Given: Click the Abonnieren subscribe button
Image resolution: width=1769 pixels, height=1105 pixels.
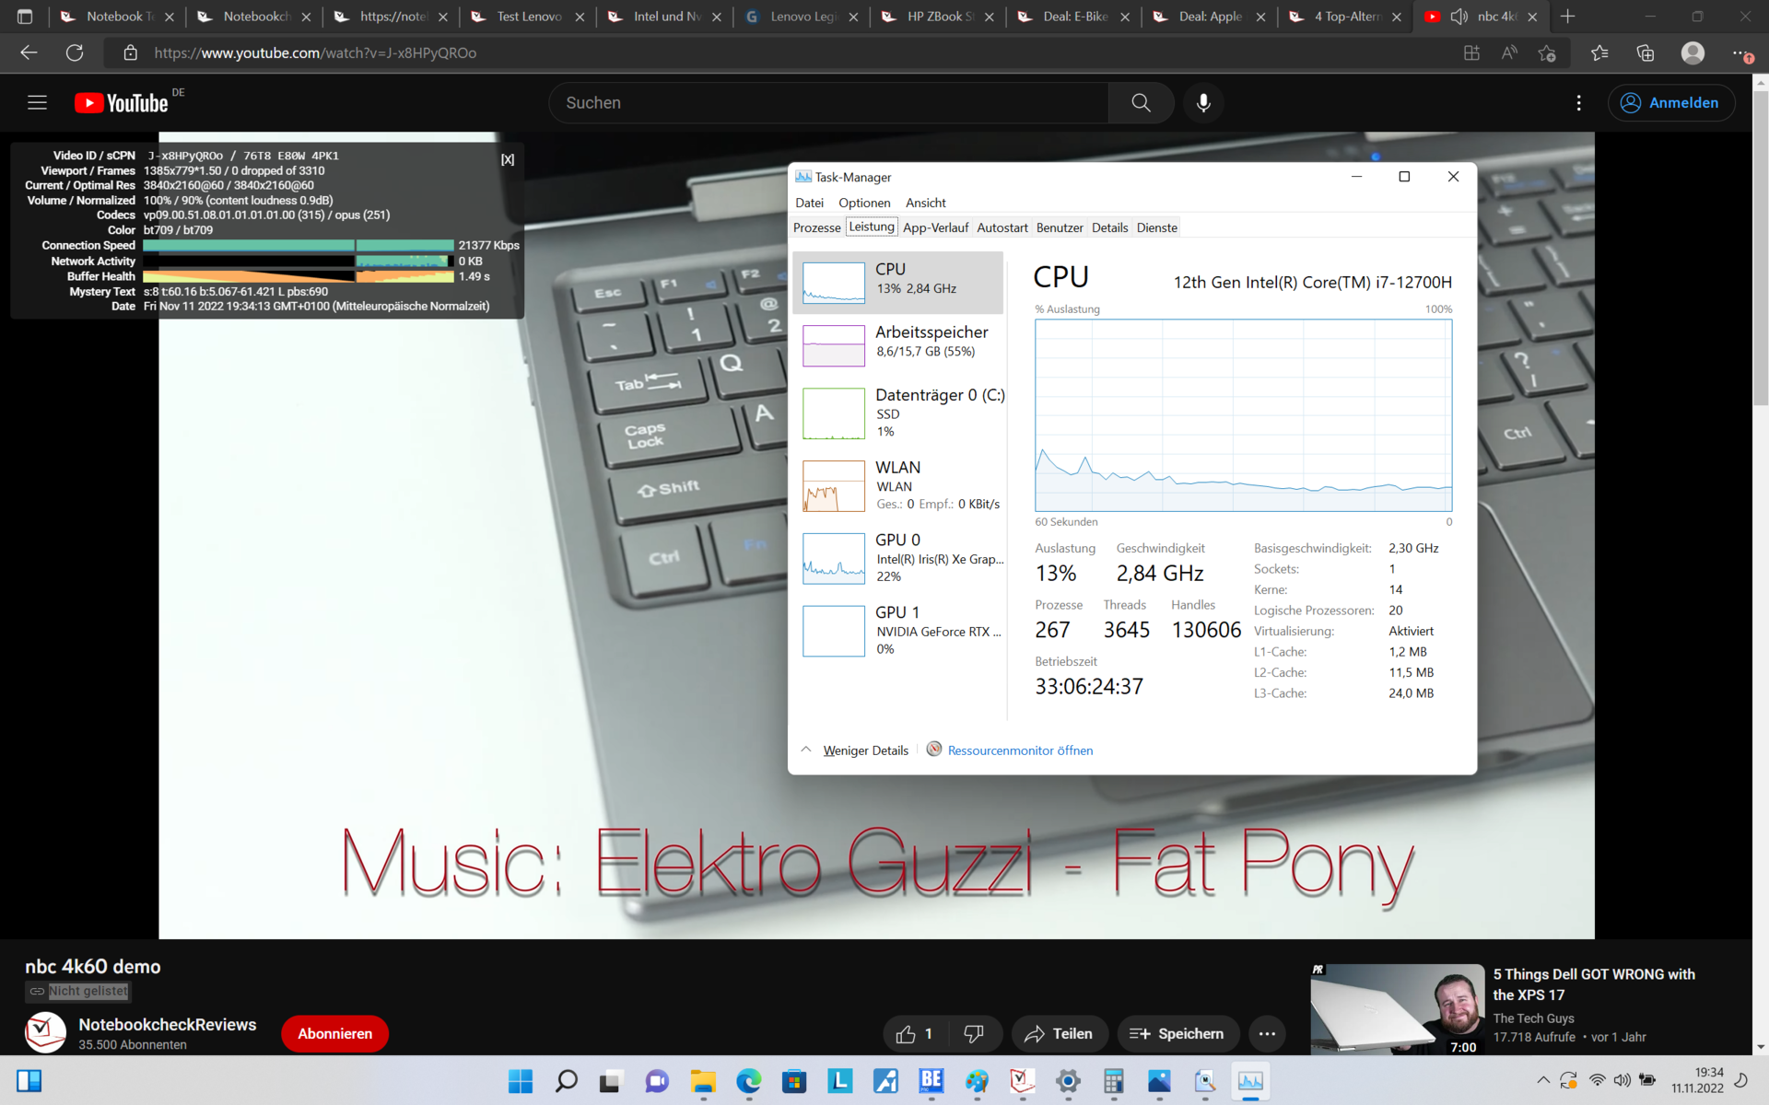Looking at the screenshot, I should tap(334, 1034).
